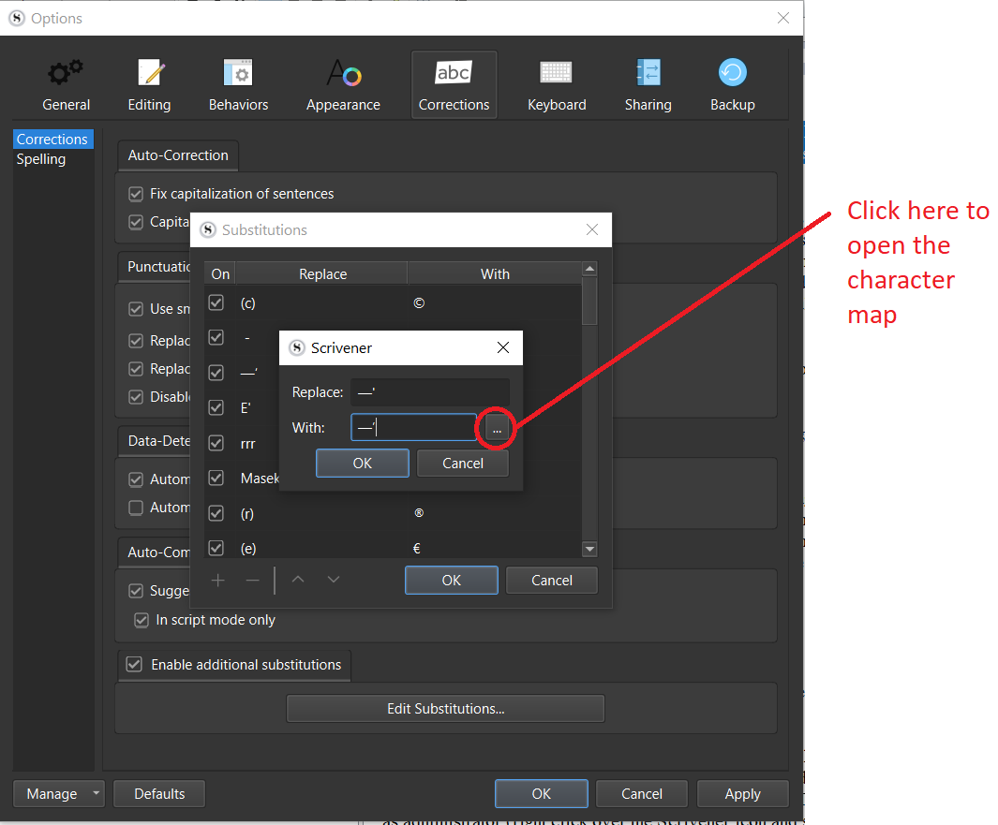The width and height of the screenshot is (998, 825).
Task: Close the Substitutions dialog with the X
Action: tap(592, 229)
